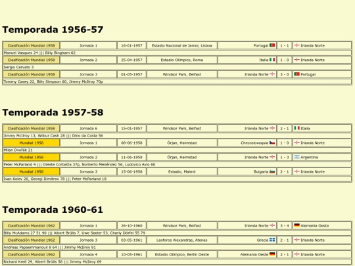This screenshot has width=355, height=266.
Task: Select 'Clasificación Mundial 1962' cell for 03-05-1961
Action: pos(32,240)
